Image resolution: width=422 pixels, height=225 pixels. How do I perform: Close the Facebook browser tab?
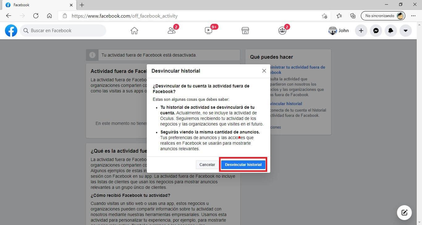point(71,5)
